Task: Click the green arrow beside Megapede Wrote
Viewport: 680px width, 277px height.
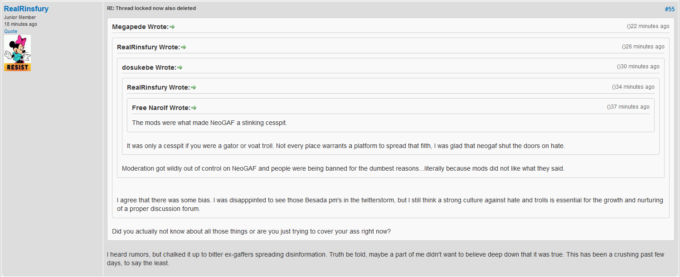Action: coord(172,27)
